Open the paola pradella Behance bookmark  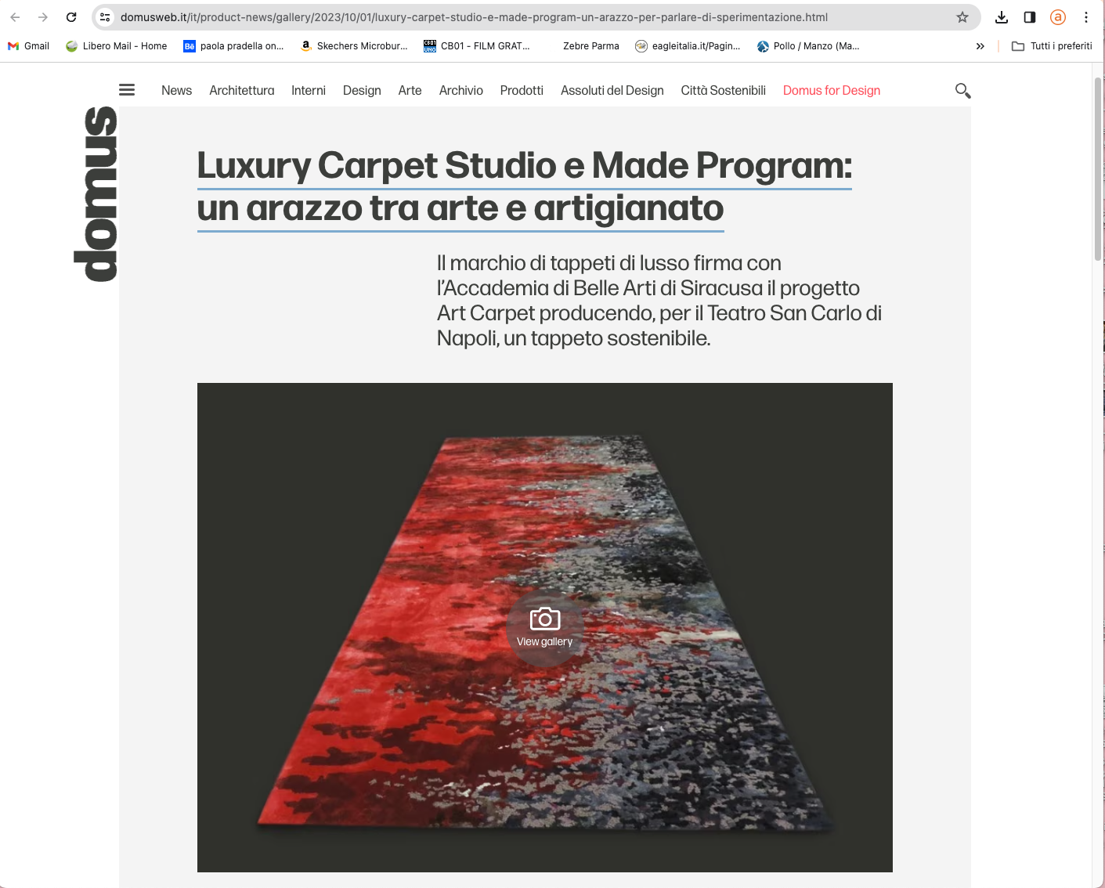click(233, 46)
